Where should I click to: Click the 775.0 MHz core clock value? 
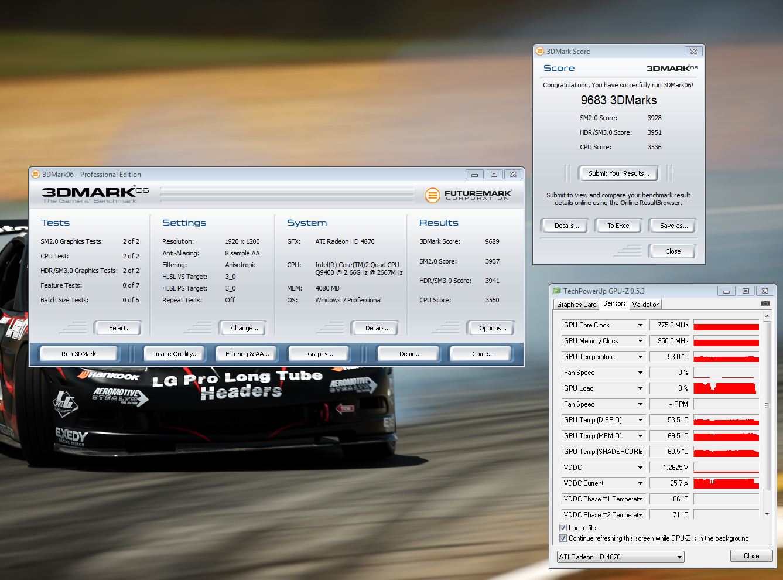(673, 325)
